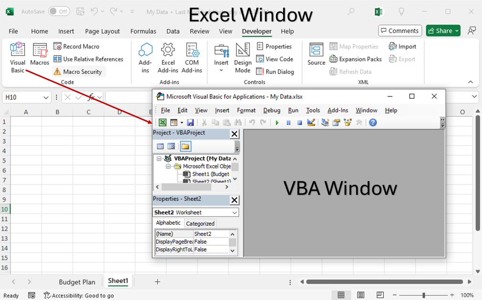Viewport: 482px width, 300px height.
Task: Click the Comments button
Action: pyautogui.click(x=400, y=31)
